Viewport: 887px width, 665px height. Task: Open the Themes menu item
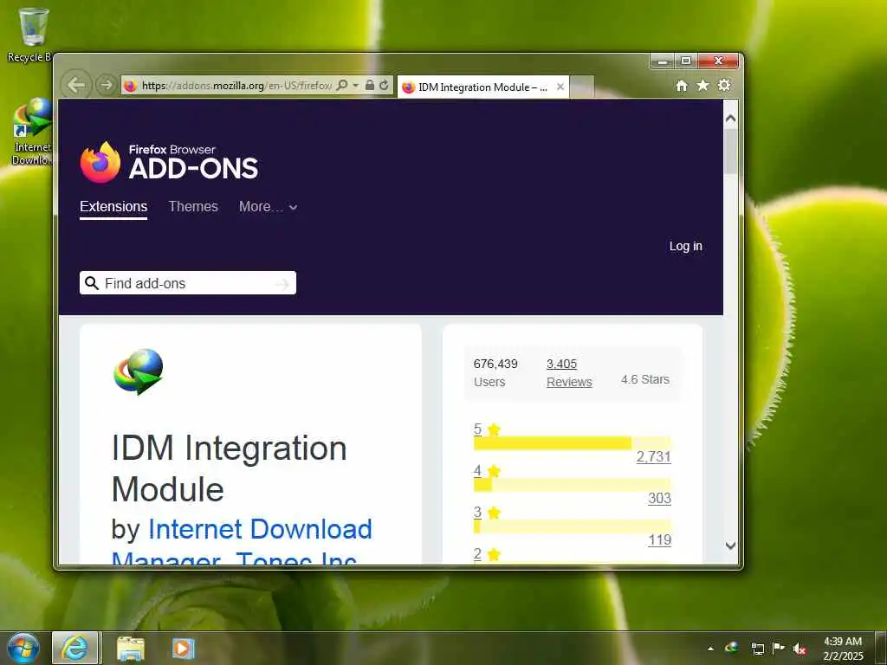click(x=193, y=206)
